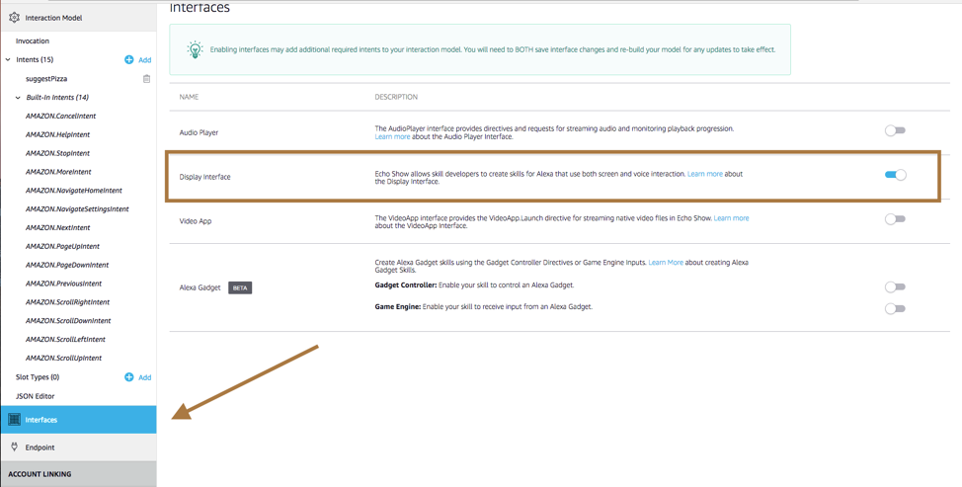Click the NAME column header

click(189, 98)
